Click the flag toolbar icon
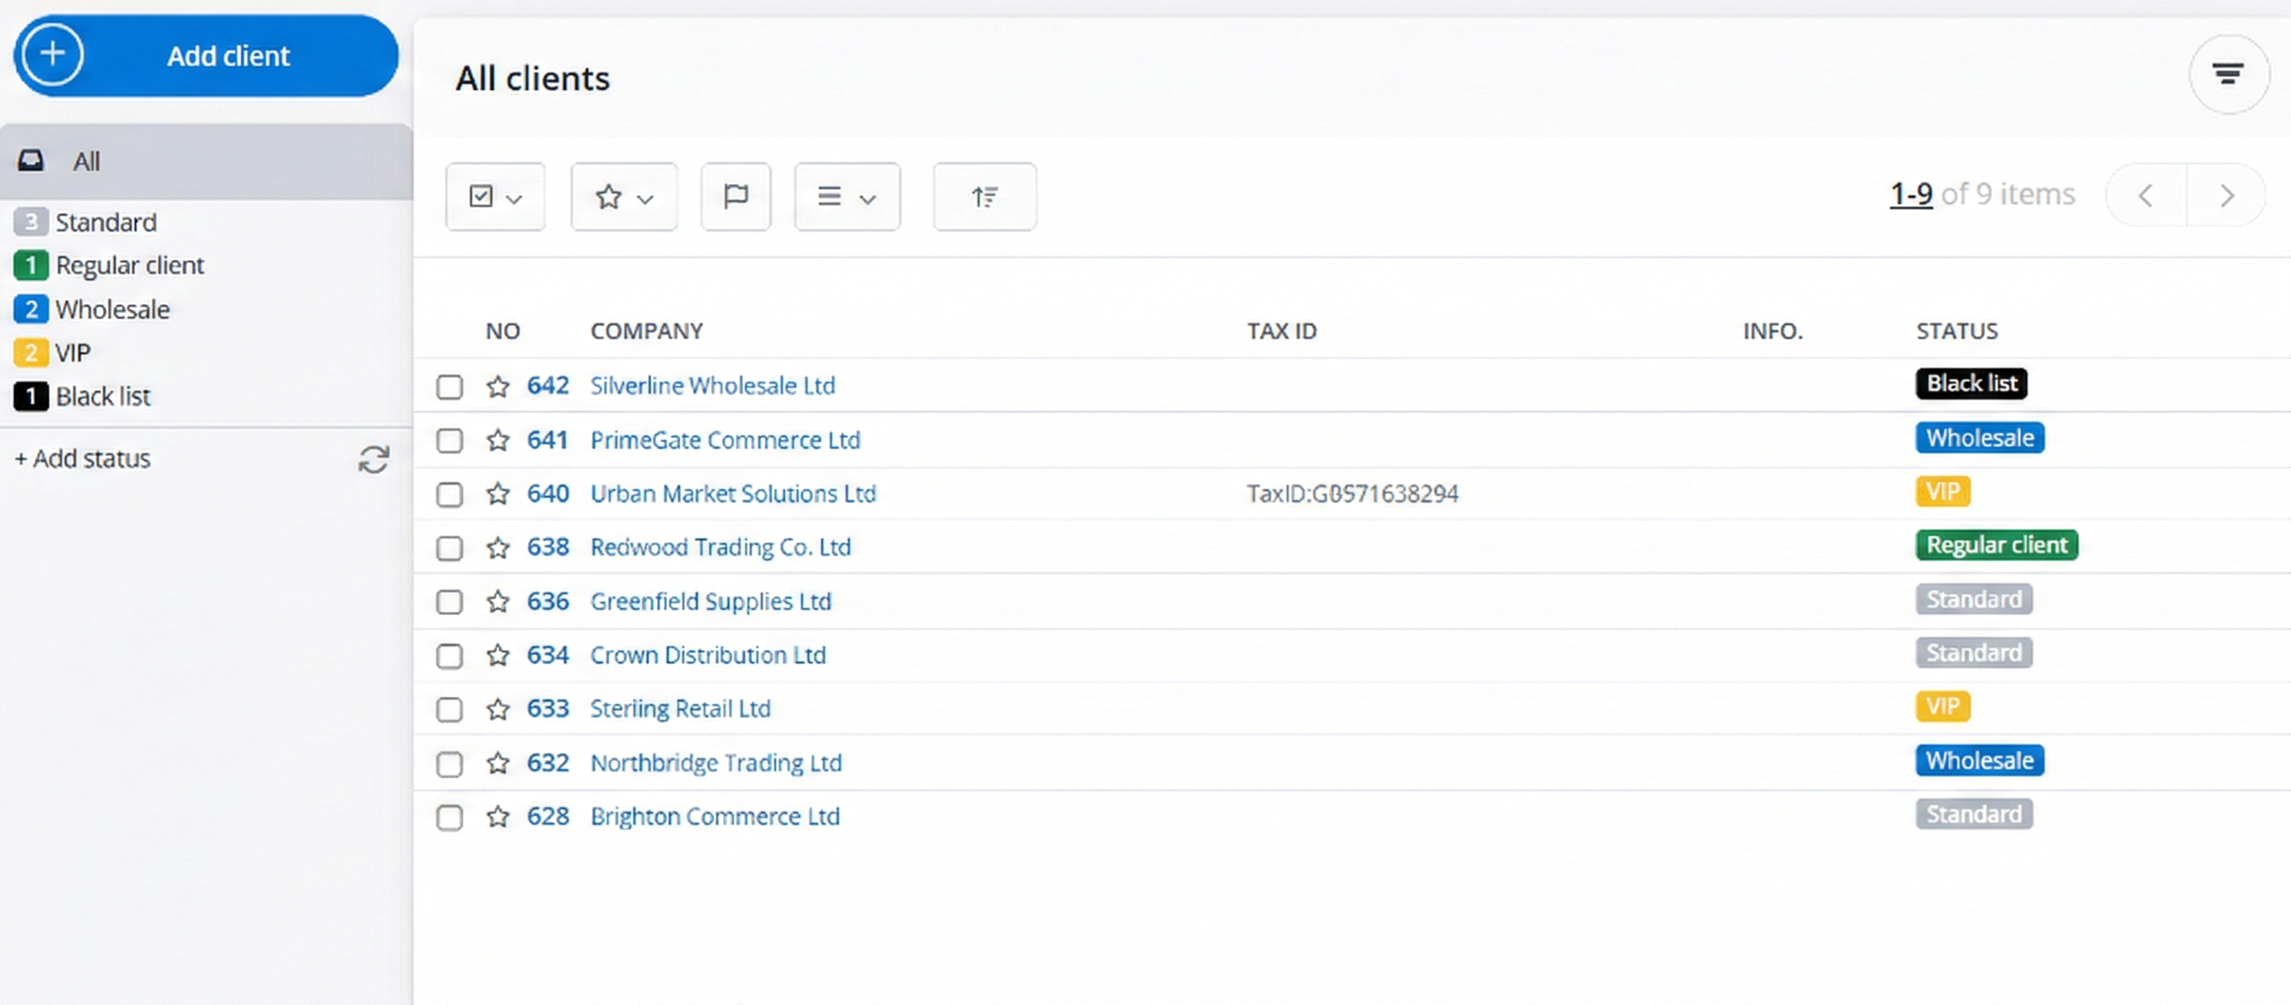Image resolution: width=2291 pixels, height=1005 pixels. tap(735, 196)
